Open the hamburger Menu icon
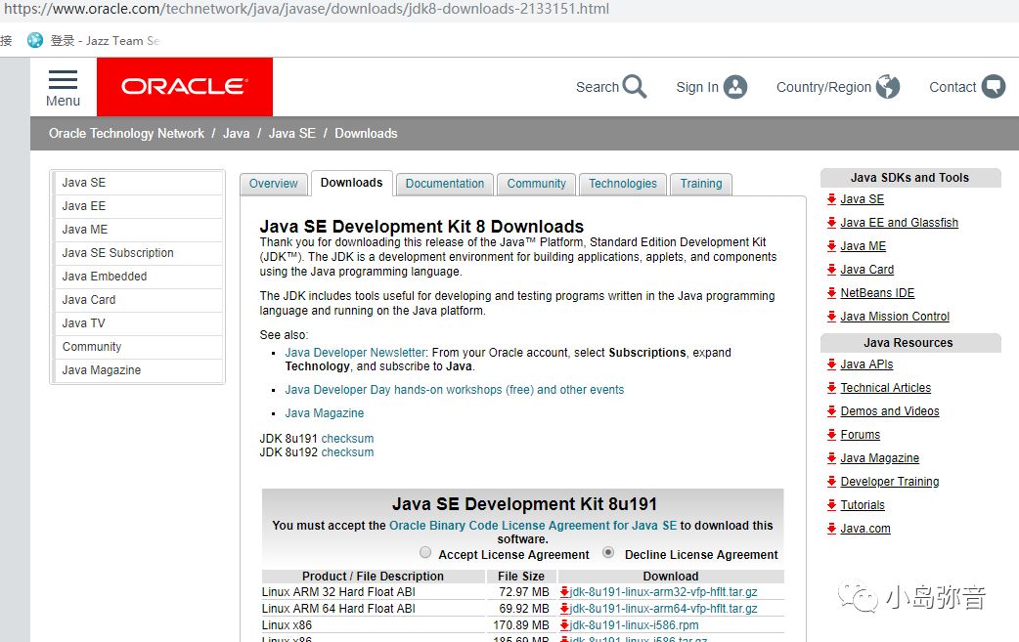The width and height of the screenshot is (1019, 642). pos(63,80)
